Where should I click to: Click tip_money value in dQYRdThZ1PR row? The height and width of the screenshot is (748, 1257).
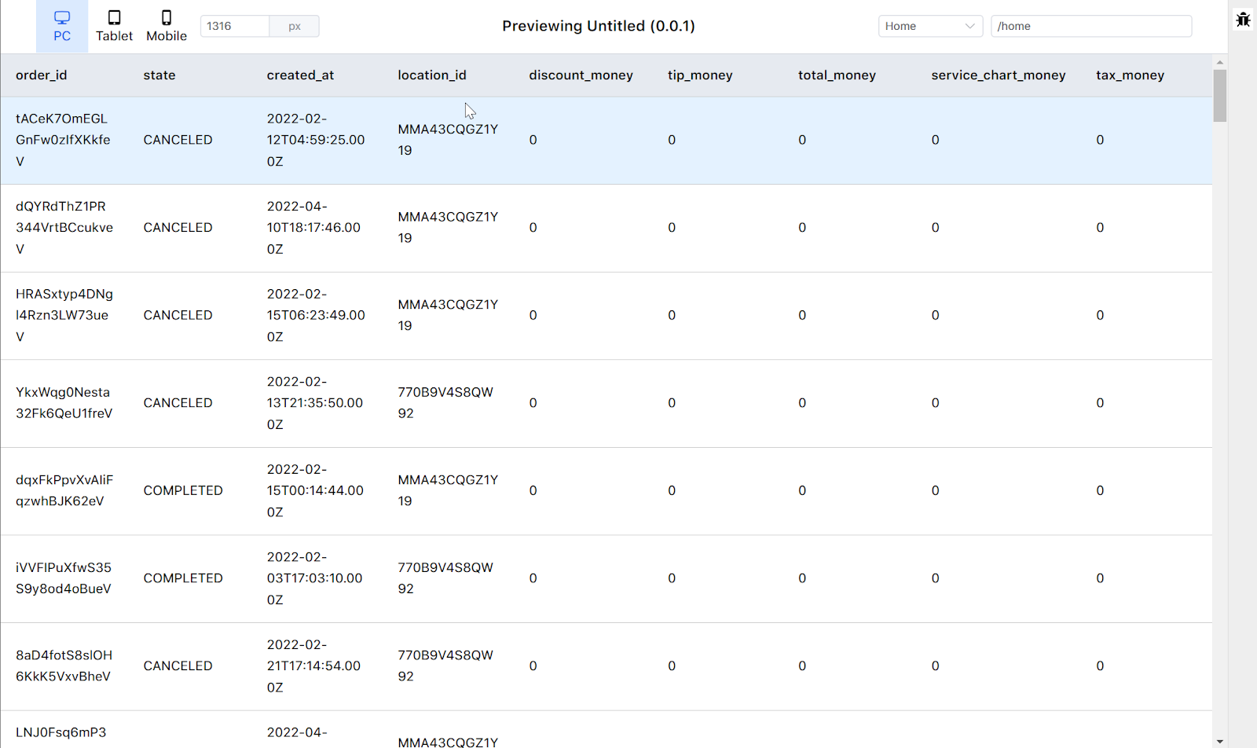pos(672,228)
